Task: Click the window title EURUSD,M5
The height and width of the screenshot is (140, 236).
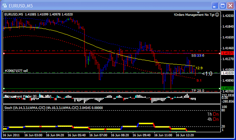Action: tap(21, 6)
